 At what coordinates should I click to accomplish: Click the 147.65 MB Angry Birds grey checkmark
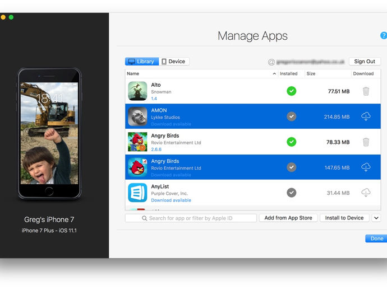point(291,167)
